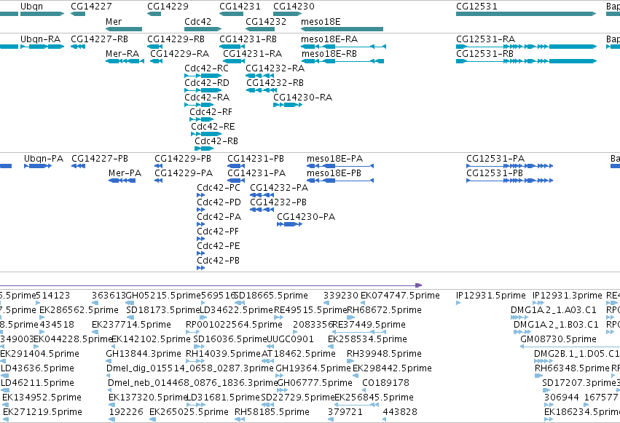Click the long purple arrow feature
Screen dimensions: 620x423
[211, 285]
